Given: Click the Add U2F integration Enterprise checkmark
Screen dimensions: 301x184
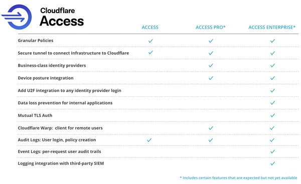Looking at the screenshot, I should (272, 91).
